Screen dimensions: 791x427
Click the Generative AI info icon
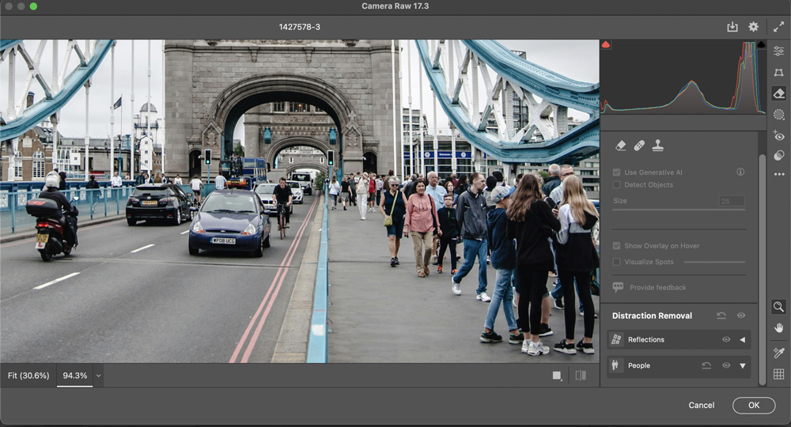[x=740, y=172]
